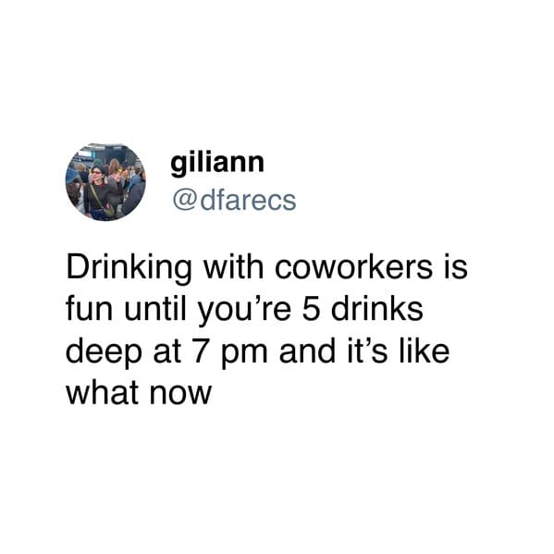Click the word until in the tweet
The image size is (554, 554).
(155, 308)
